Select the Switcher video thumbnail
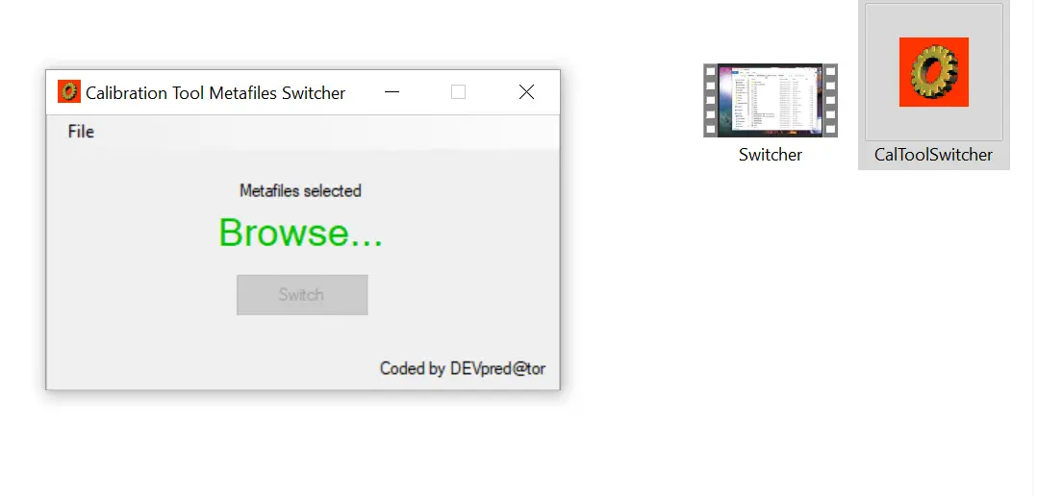 (x=771, y=100)
